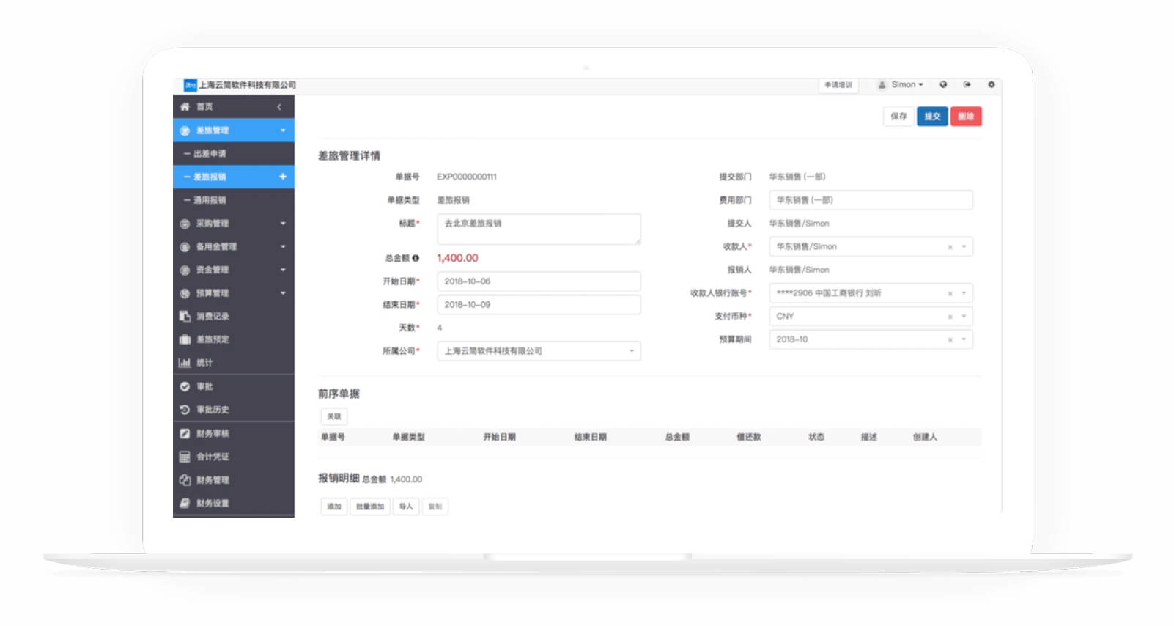Open the 统计 chart section
Viewport: 1174px width, 626px height.
tap(204, 363)
